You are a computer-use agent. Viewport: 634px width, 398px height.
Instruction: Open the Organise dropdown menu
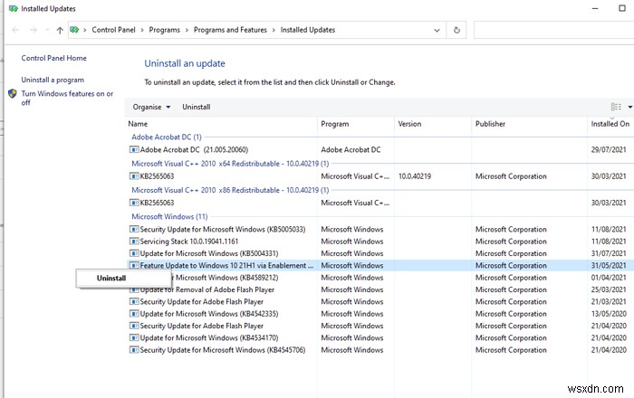[x=151, y=107]
